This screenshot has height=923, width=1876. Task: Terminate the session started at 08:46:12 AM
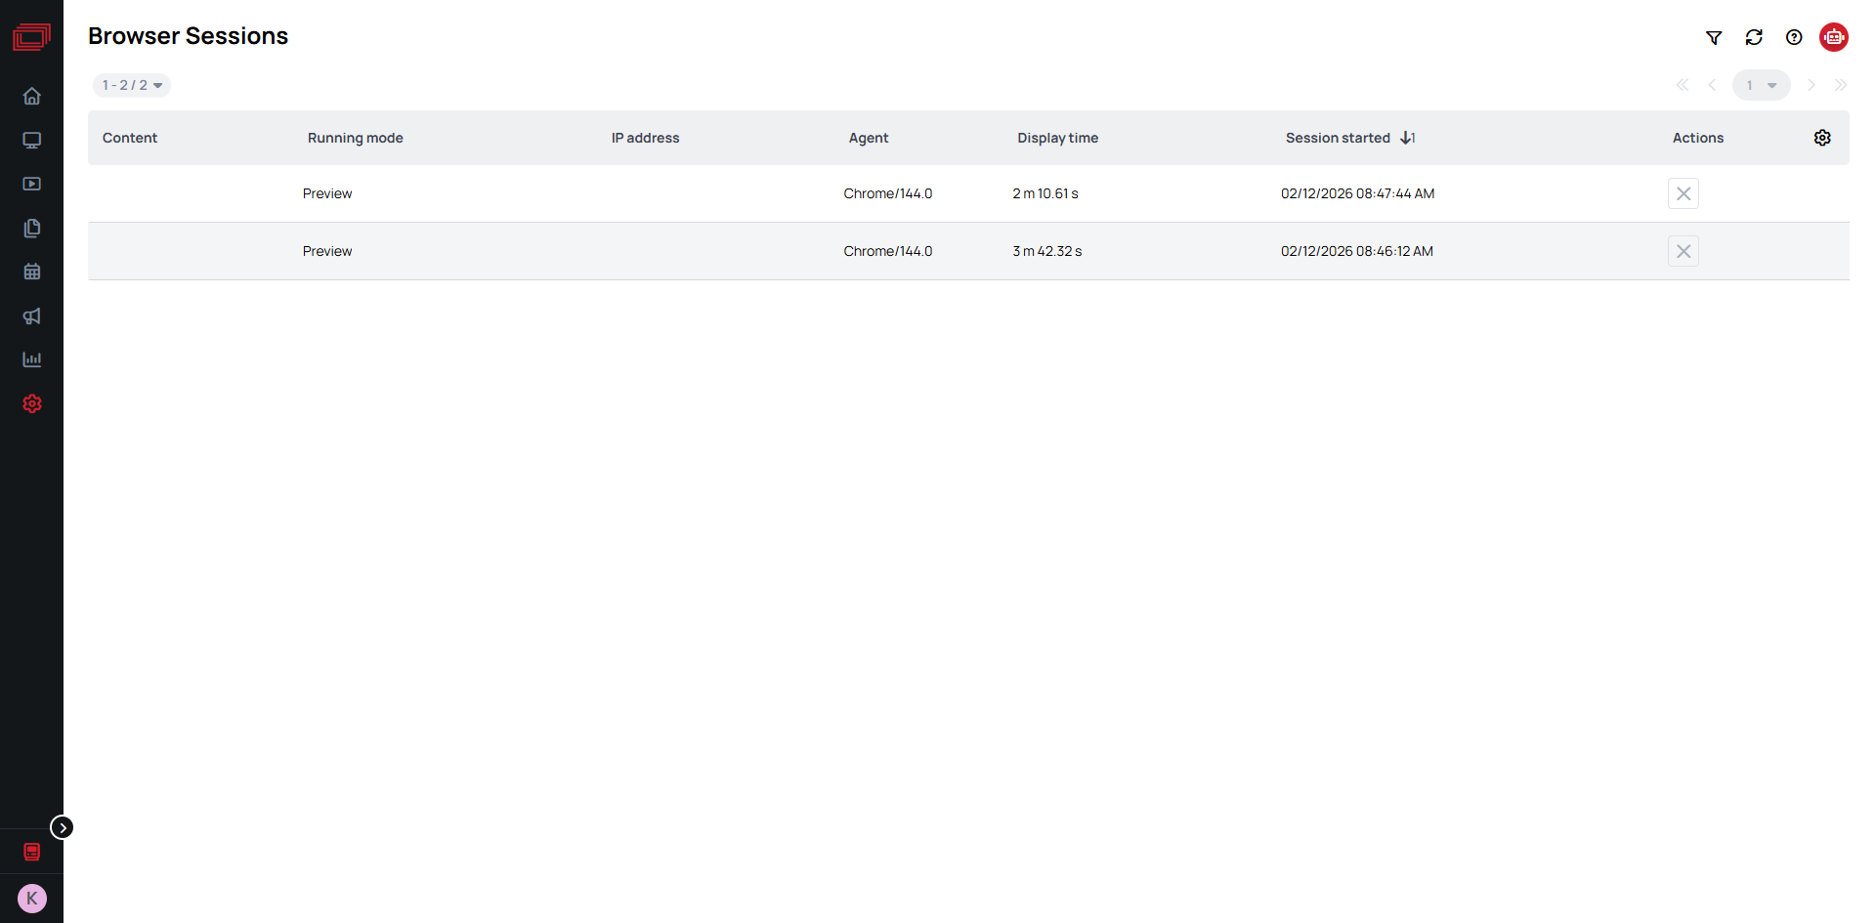(1683, 251)
